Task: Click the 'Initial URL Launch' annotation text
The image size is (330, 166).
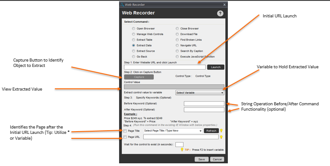Action: tap(280, 16)
